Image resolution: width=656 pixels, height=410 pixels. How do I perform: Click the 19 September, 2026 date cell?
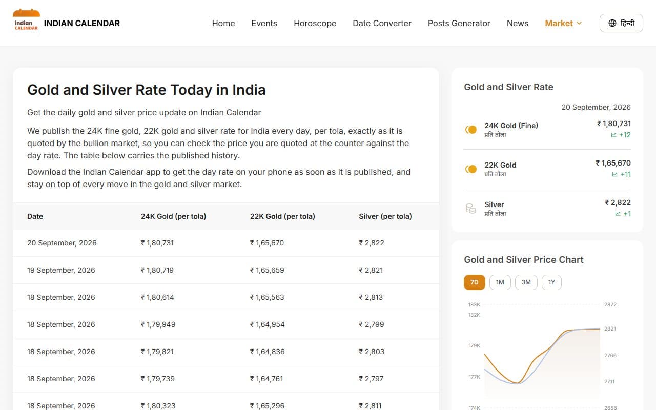[x=61, y=270]
